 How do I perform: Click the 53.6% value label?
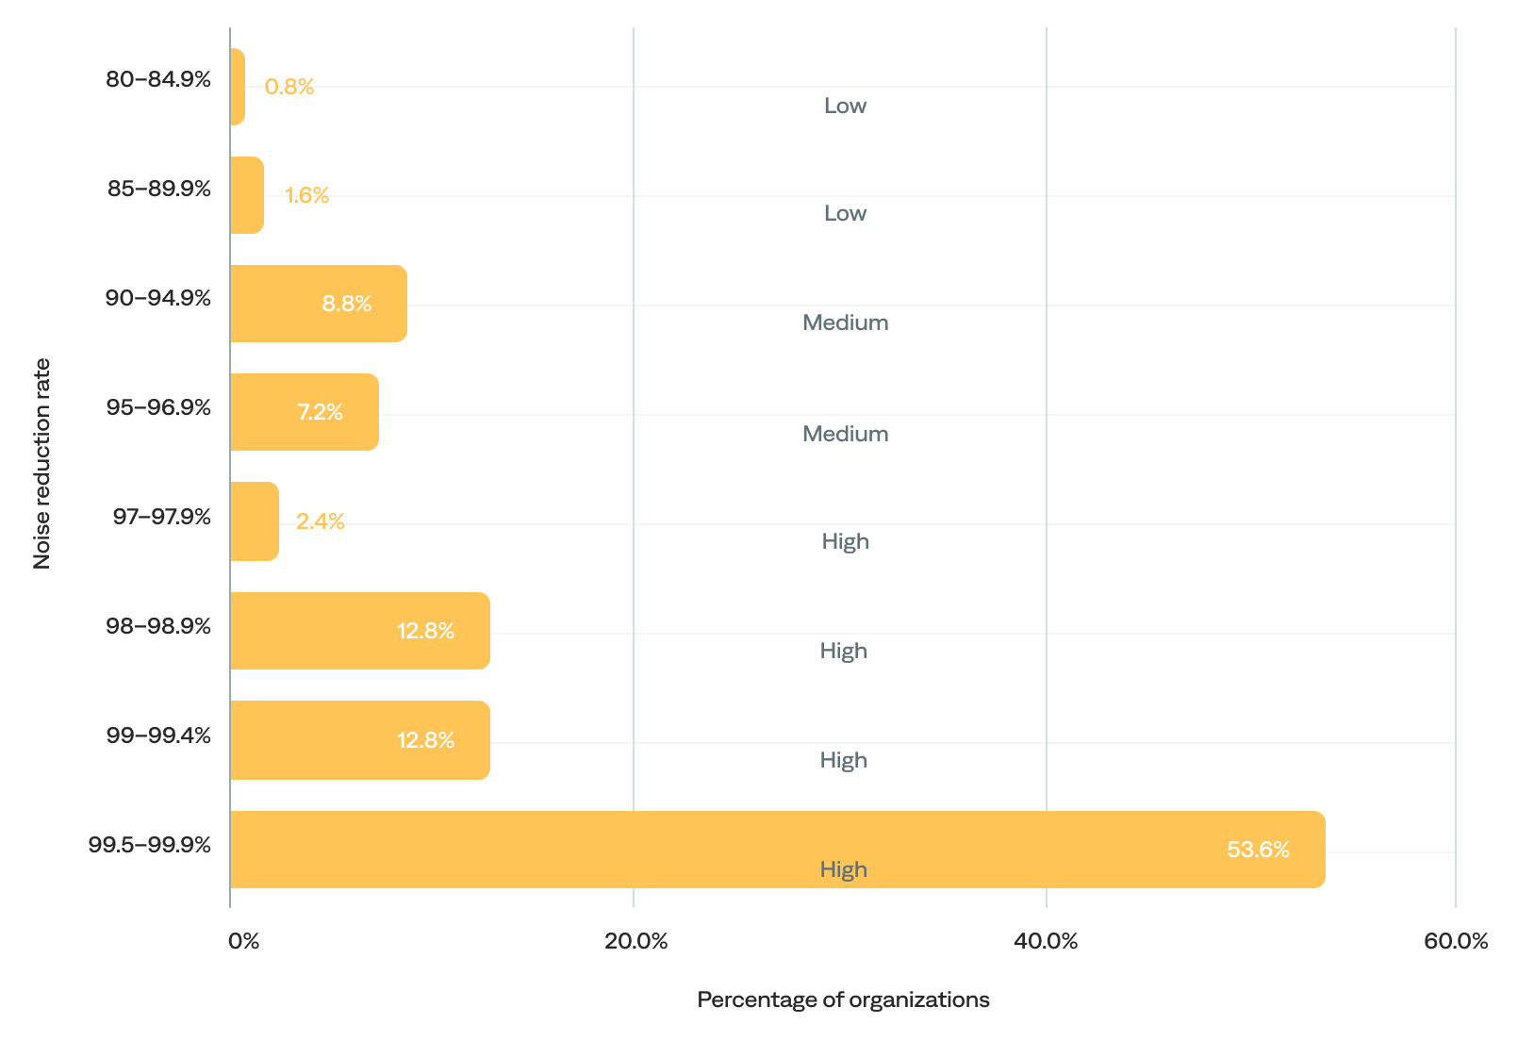[x=1258, y=850]
